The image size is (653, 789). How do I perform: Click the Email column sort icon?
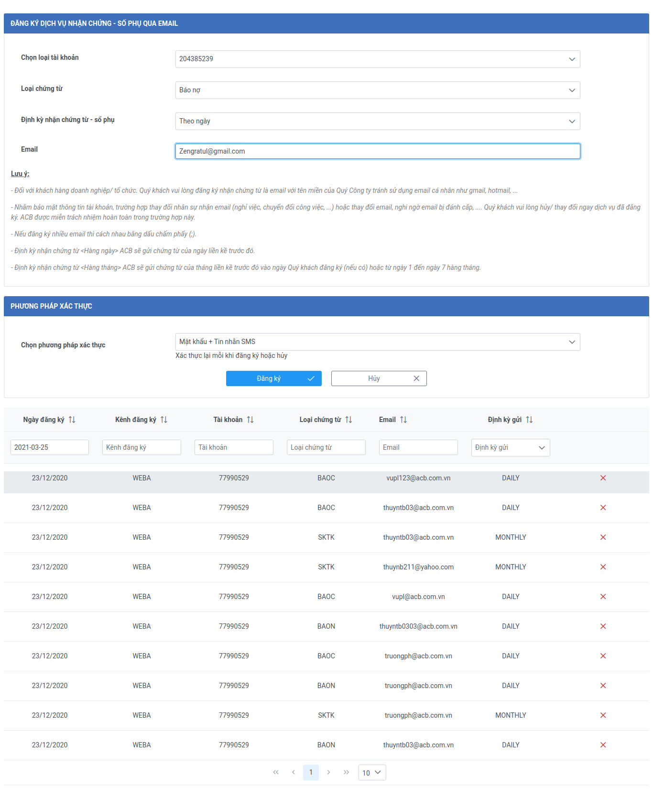coord(403,420)
